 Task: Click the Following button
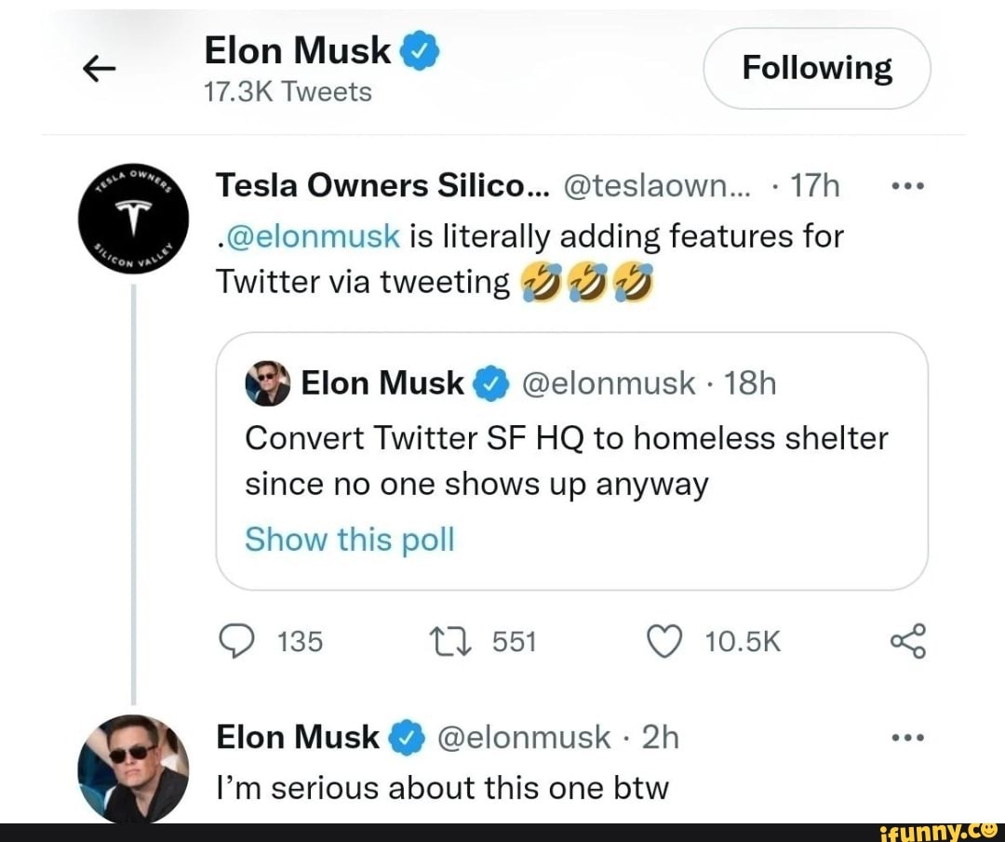(817, 67)
